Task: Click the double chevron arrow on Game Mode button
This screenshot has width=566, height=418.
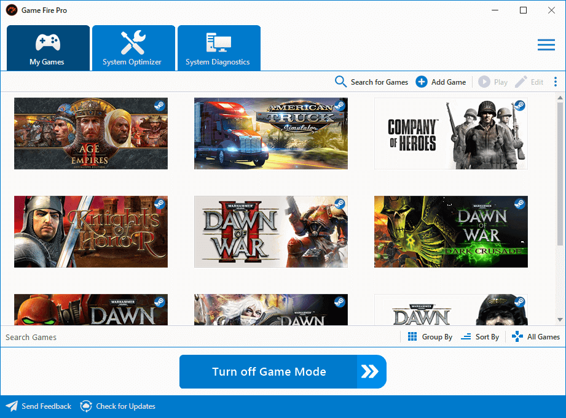Action: point(370,371)
